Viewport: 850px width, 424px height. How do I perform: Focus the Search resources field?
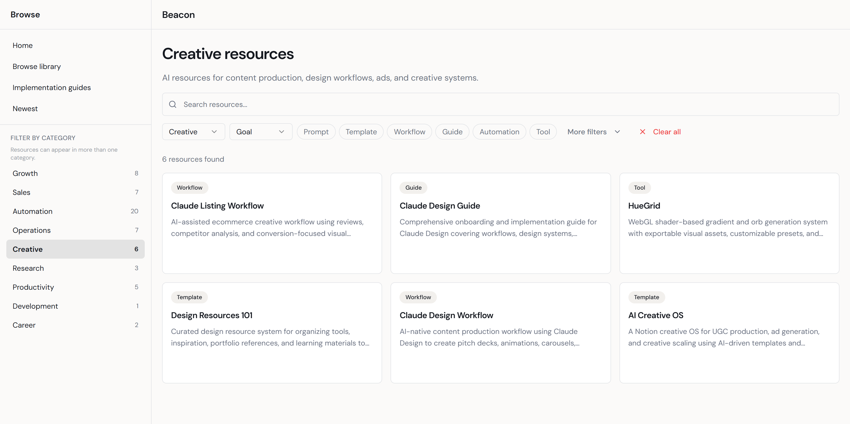tap(500, 104)
